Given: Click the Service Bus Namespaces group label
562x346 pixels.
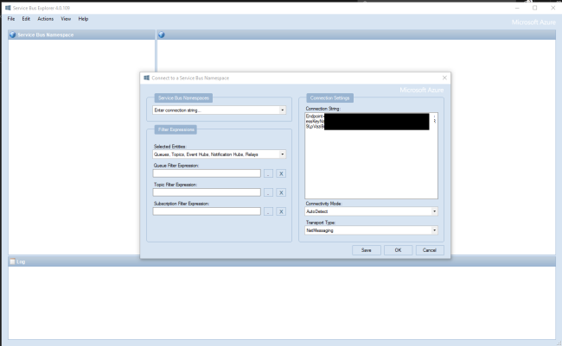Looking at the screenshot, I should point(183,98).
